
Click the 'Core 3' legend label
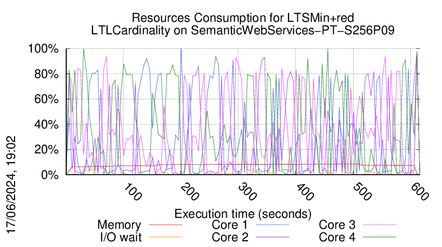(337, 225)
